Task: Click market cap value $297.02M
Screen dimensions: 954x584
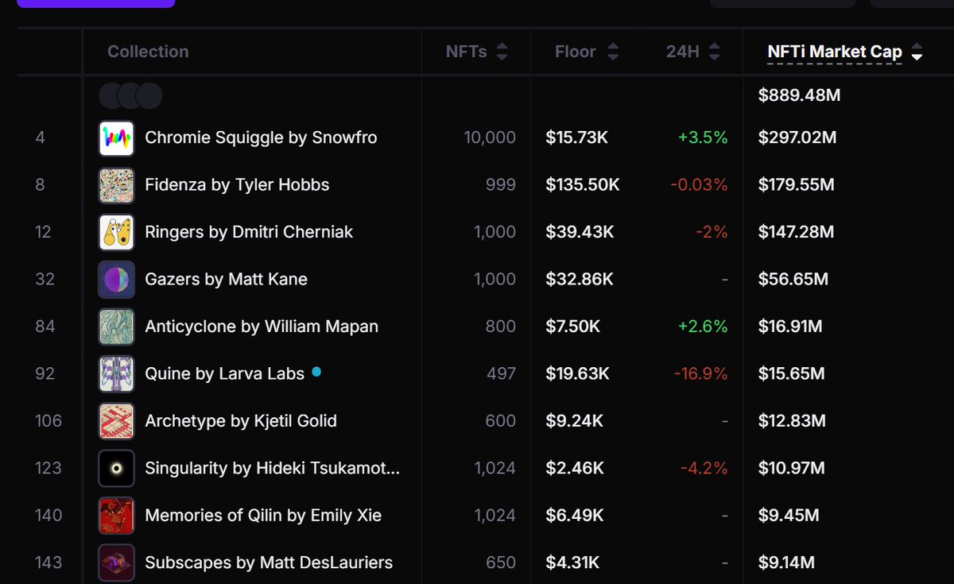Action: point(797,137)
